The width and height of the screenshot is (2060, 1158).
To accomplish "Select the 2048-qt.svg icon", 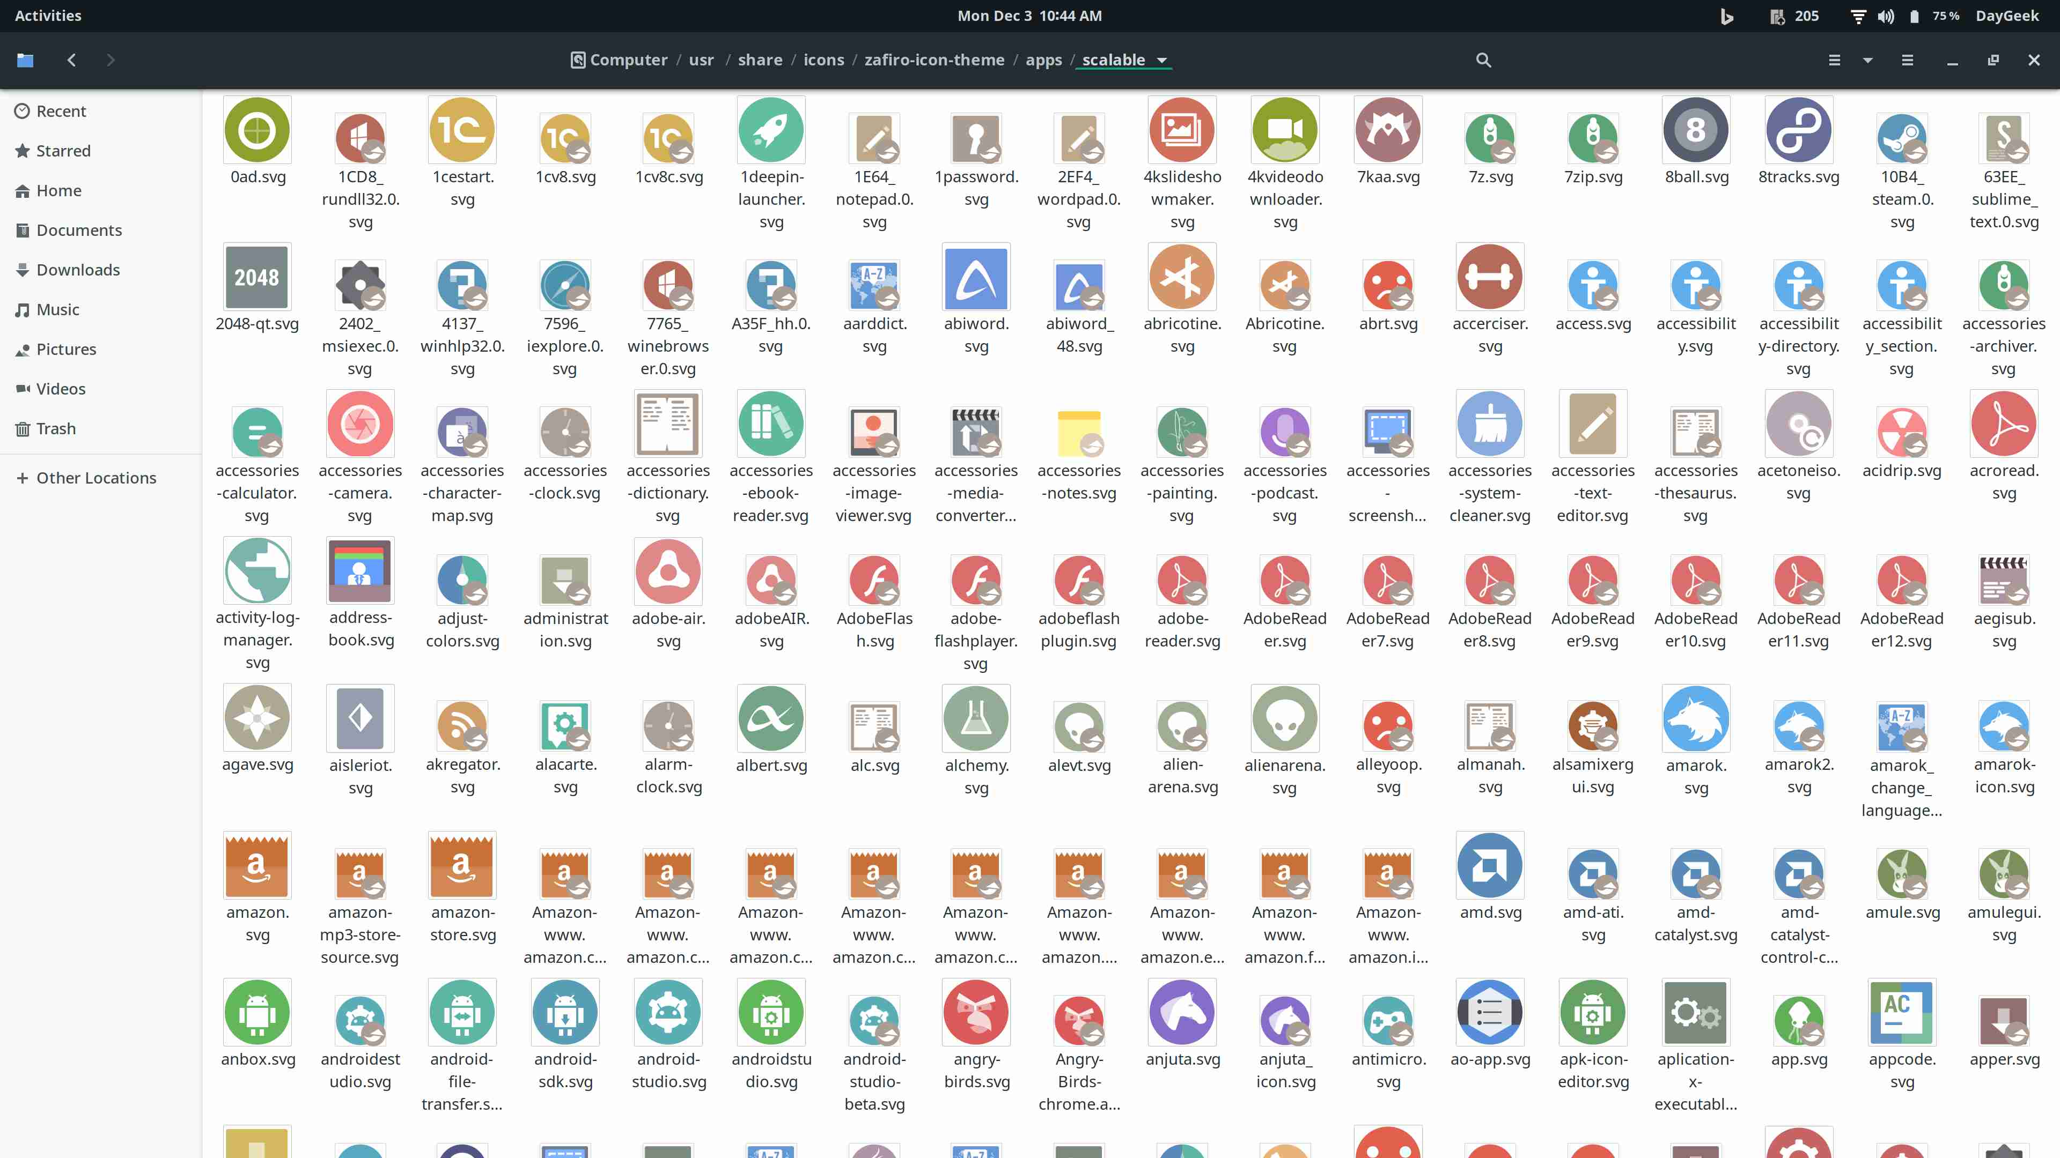I will tap(257, 277).
